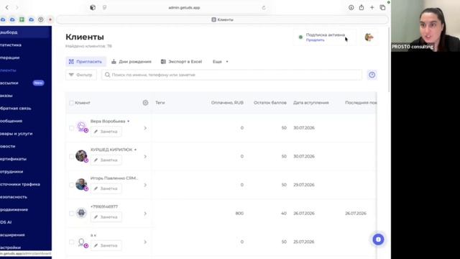This screenshot has width=460, height=259.
Task: Open Вера Воробьева name dropdown arrow
Action: click(x=128, y=122)
